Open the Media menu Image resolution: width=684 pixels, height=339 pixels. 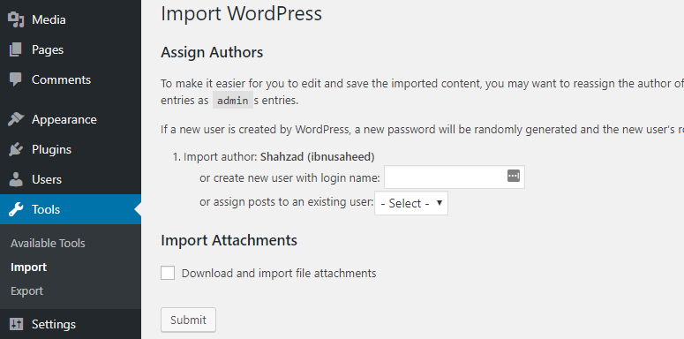pos(71,19)
